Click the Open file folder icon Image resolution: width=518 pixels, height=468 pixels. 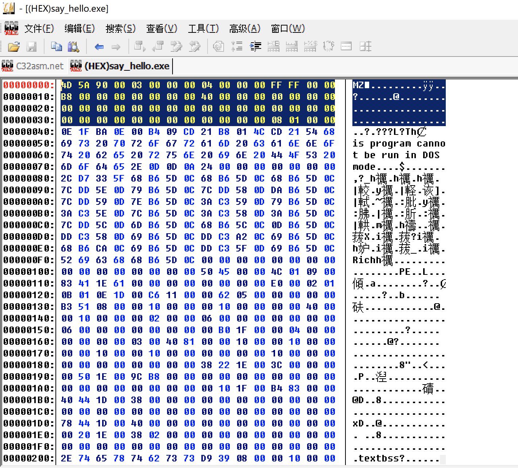tap(13, 47)
